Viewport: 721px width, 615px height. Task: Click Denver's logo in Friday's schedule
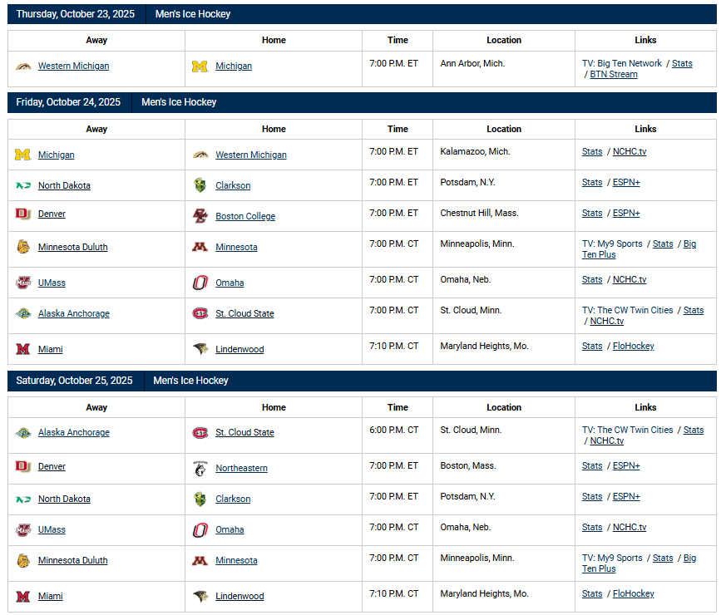(x=22, y=214)
